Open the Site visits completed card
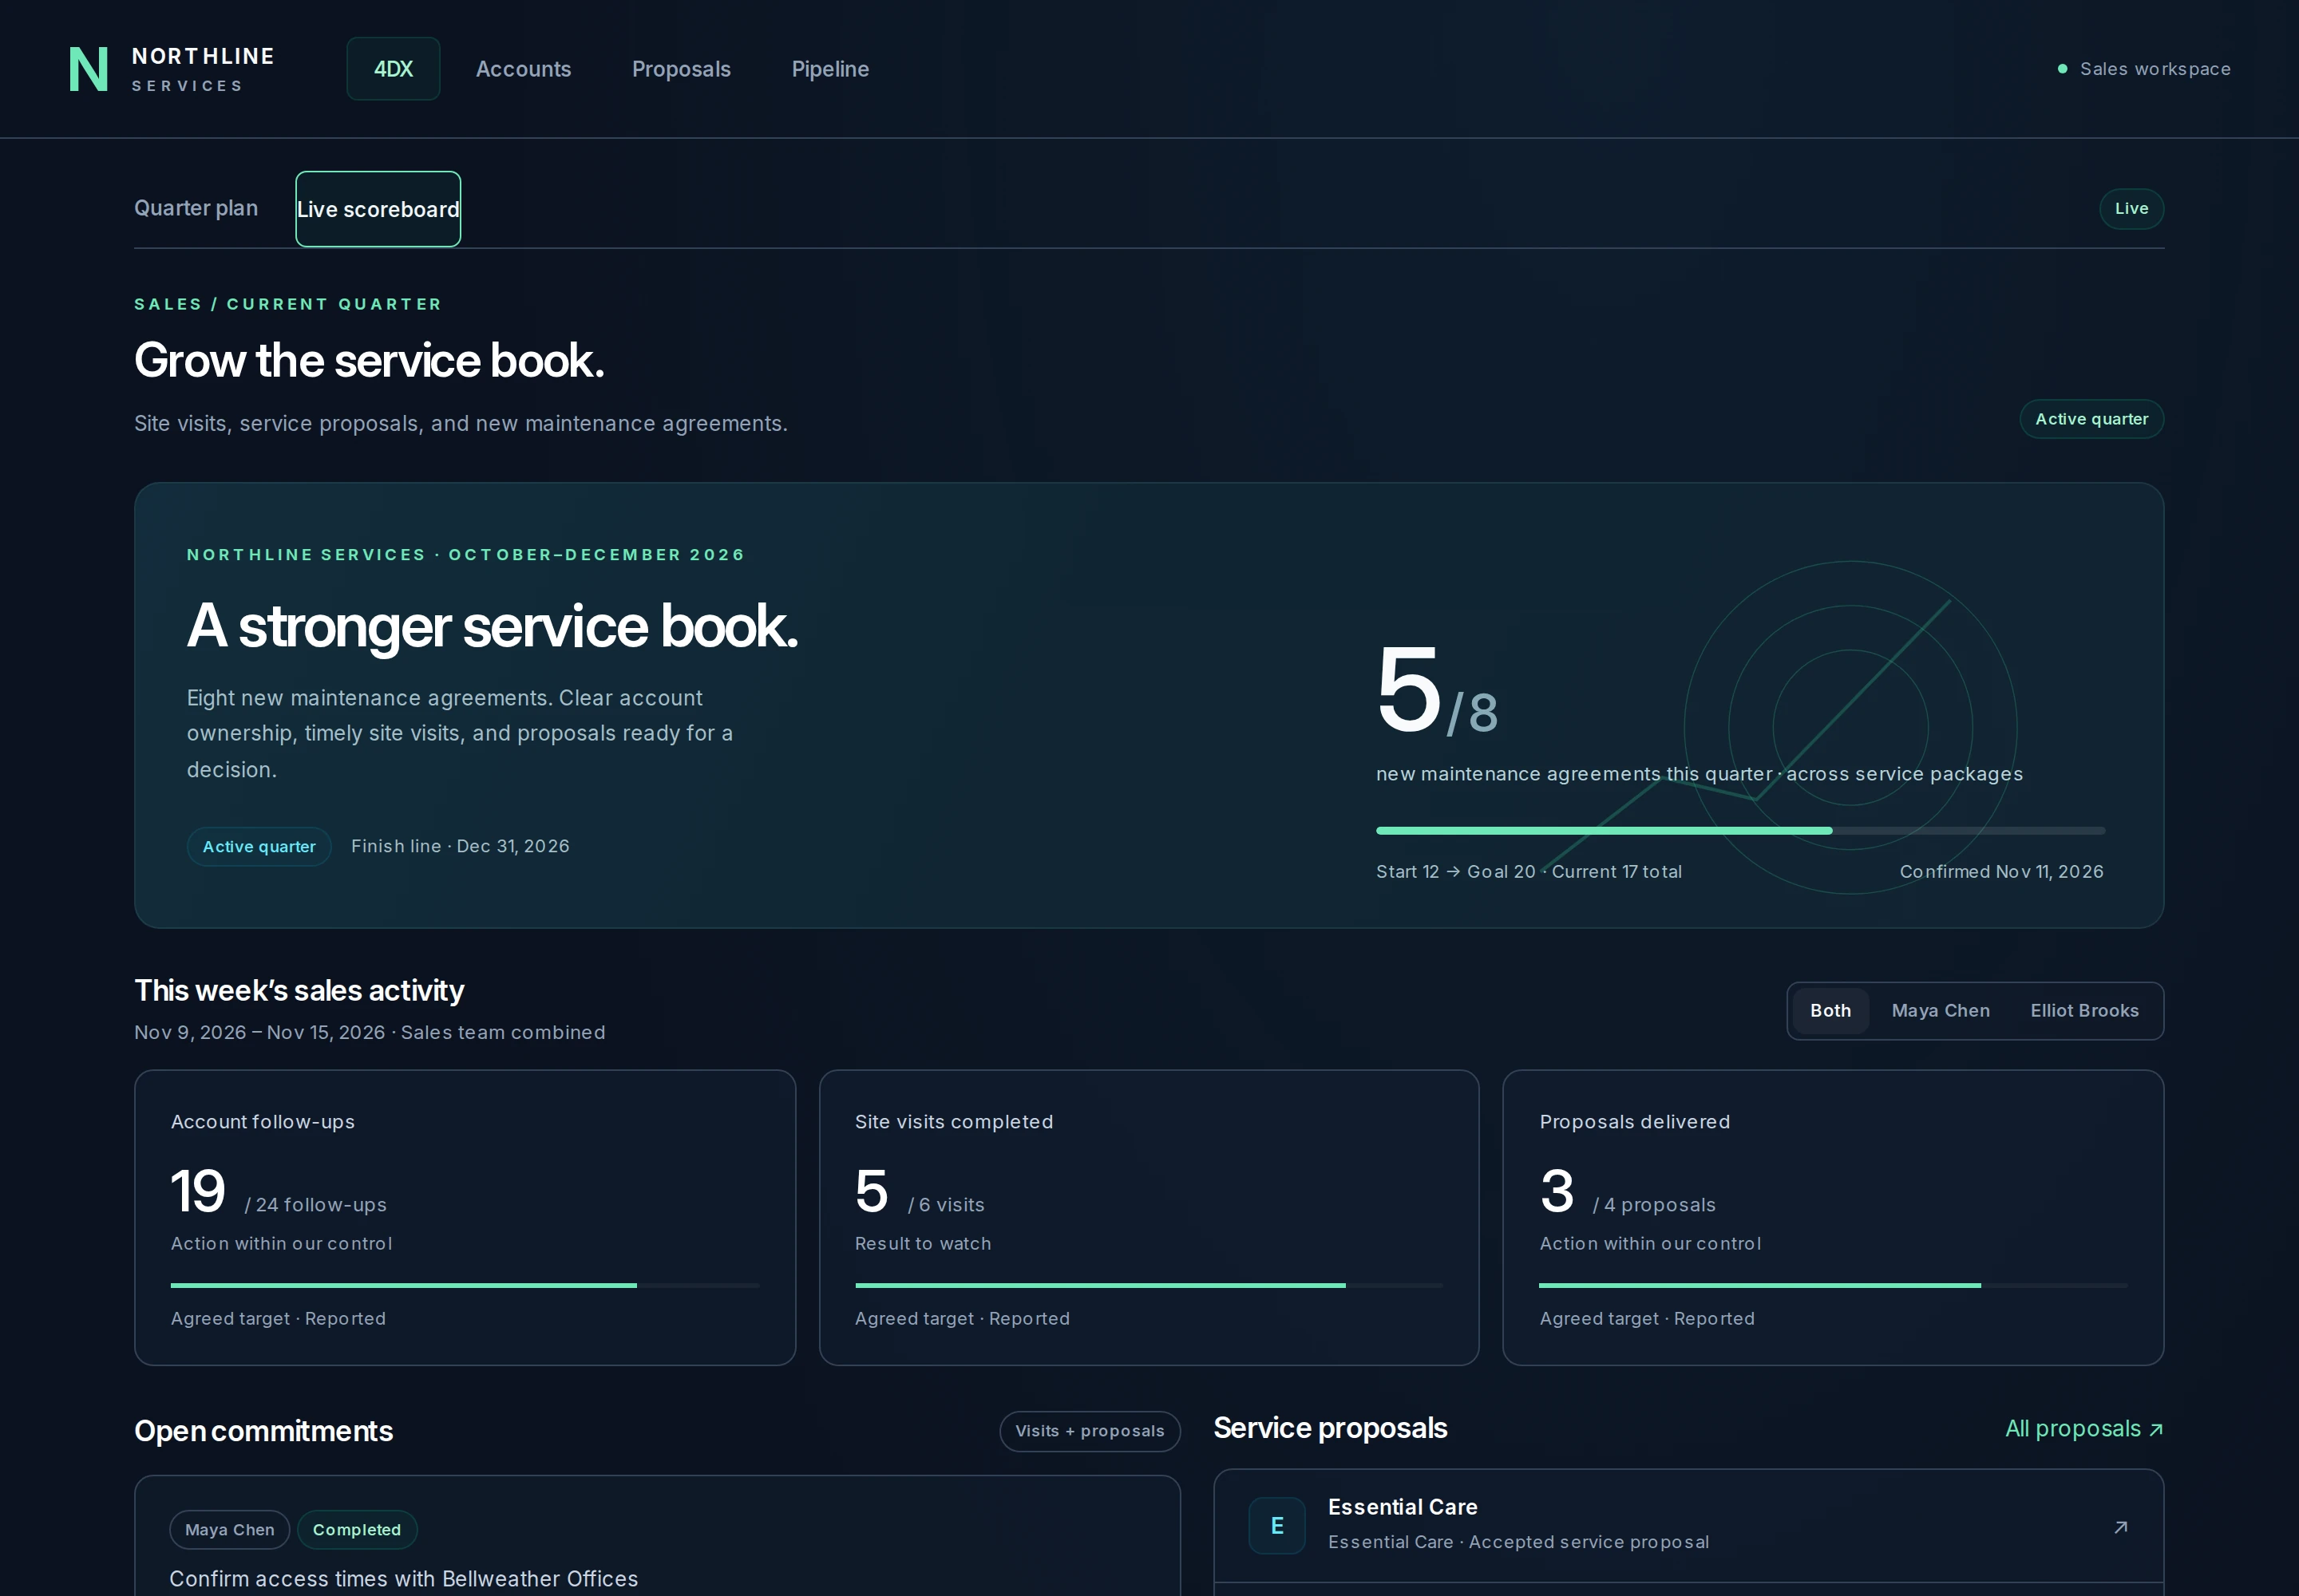This screenshot has width=2299, height=1596. point(1149,1218)
